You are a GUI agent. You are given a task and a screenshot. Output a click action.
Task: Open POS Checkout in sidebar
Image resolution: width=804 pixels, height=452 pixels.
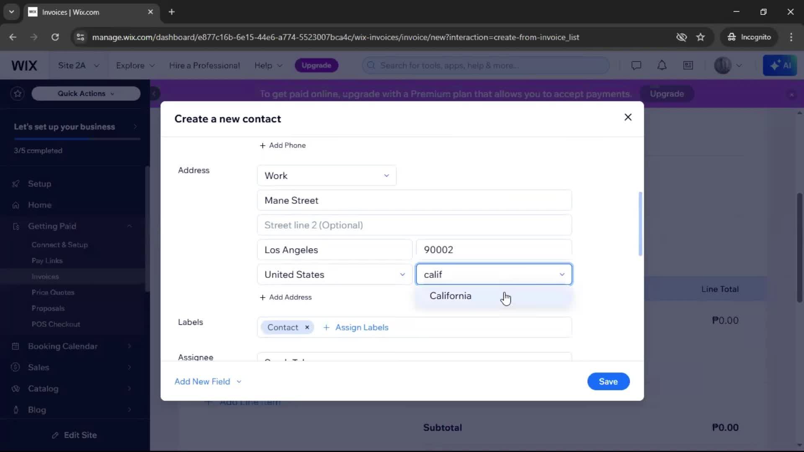[56, 324]
